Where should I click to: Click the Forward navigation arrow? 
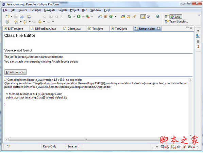tap(49, 22)
